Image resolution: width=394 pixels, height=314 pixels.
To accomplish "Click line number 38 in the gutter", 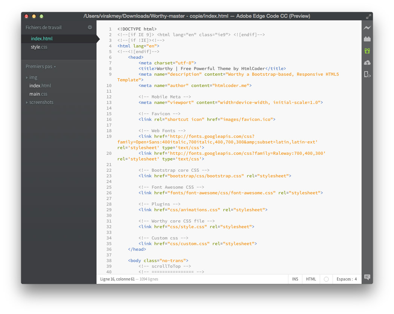I will tap(109, 261).
